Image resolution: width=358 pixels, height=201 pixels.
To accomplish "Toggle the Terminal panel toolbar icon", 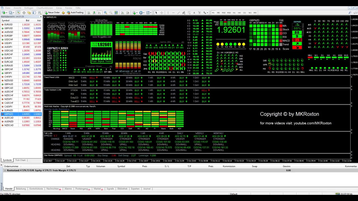I will point(34,13).
